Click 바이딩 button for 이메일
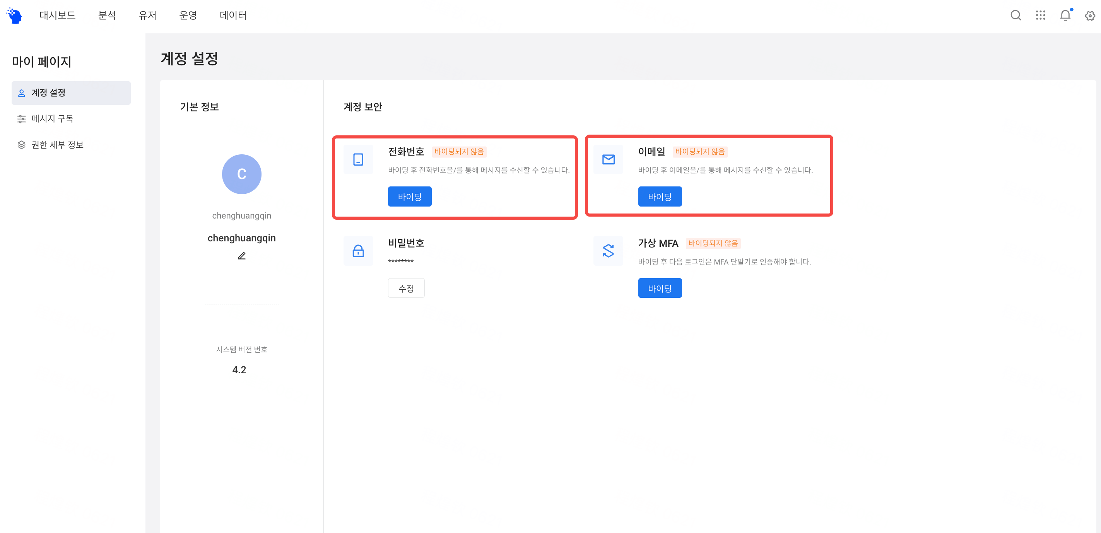Viewport: 1101px width, 533px height. point(660,196)
